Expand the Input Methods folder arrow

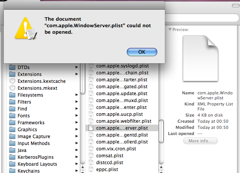click(77, 143)
